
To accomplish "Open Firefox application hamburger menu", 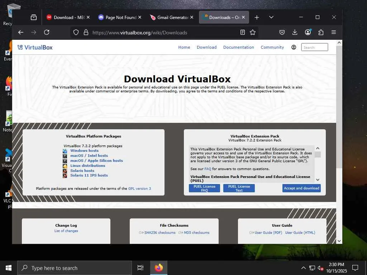I will pyautogui.click(x=334, y=32).
